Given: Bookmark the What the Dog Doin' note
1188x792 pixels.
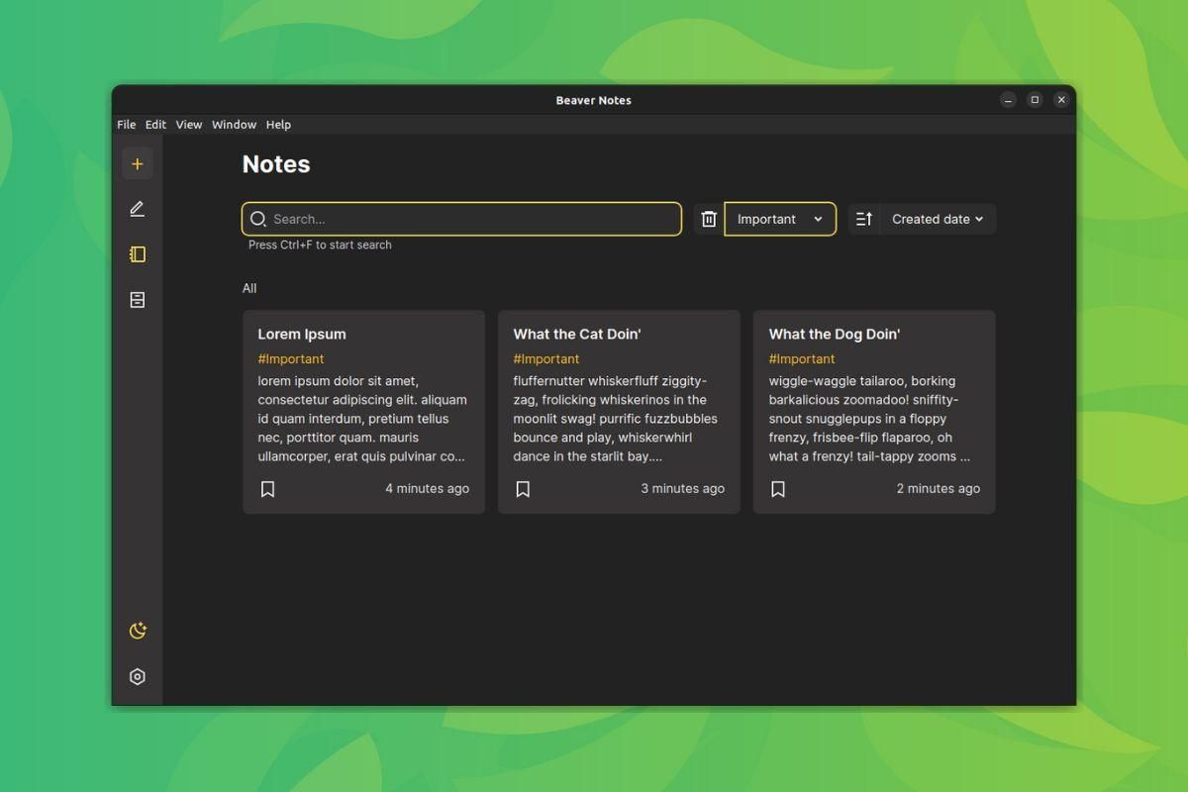Looking at the screenshot, I should pos(778,488).
